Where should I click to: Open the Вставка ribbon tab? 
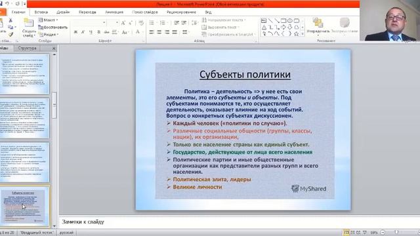41,12
